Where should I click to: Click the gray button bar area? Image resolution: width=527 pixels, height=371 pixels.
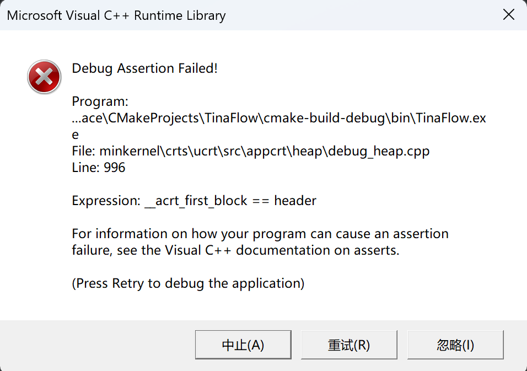point(99,345)
